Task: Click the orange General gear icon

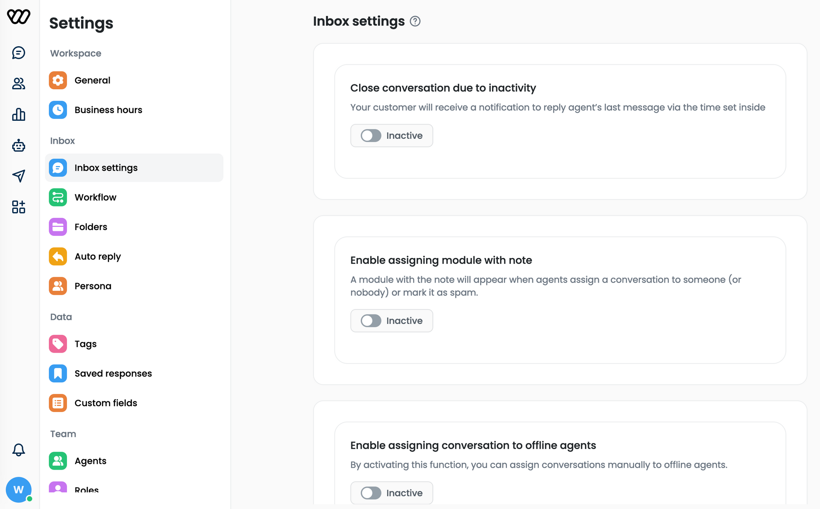Action: click(x=58, y=80)
